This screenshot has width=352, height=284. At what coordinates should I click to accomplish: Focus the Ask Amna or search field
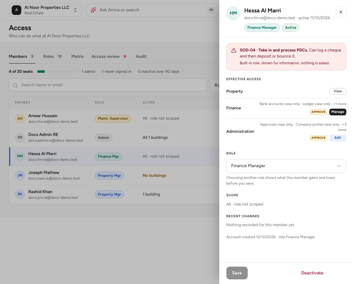(x=153, y=10)
